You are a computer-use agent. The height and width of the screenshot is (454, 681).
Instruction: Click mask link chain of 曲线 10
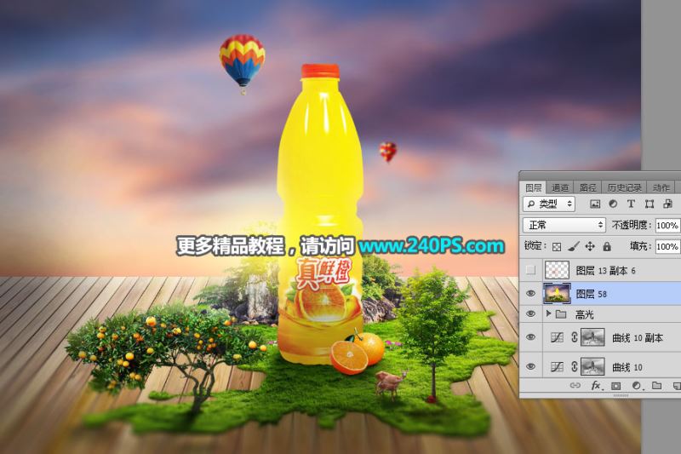(x=574, y=367)
